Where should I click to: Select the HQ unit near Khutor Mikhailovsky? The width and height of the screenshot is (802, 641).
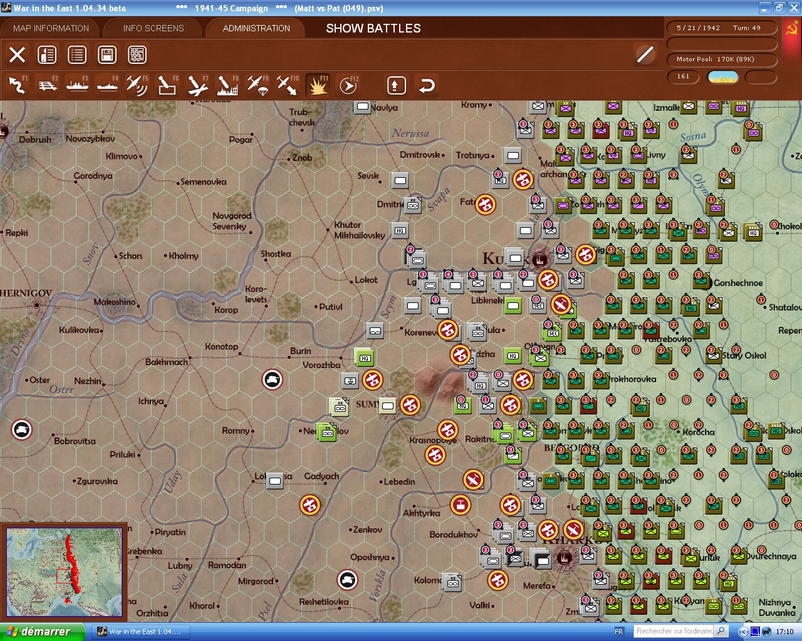pos(400,230)
